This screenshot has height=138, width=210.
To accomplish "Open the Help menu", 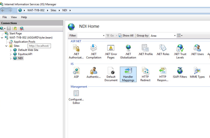I will point(24,17).
